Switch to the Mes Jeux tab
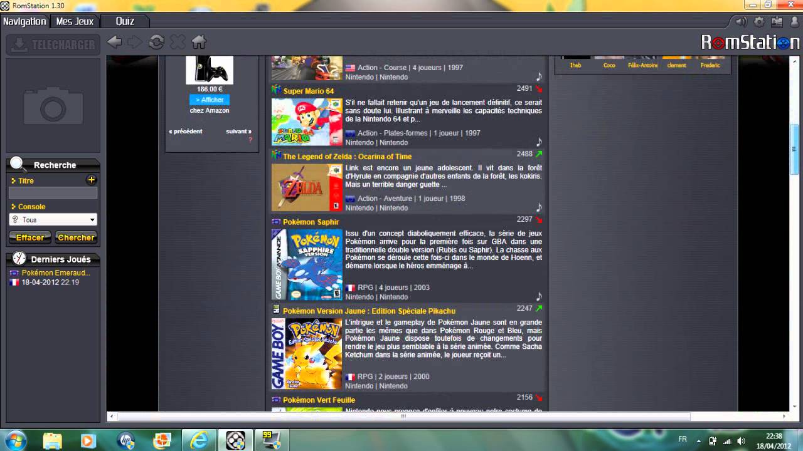 point(75,21)
